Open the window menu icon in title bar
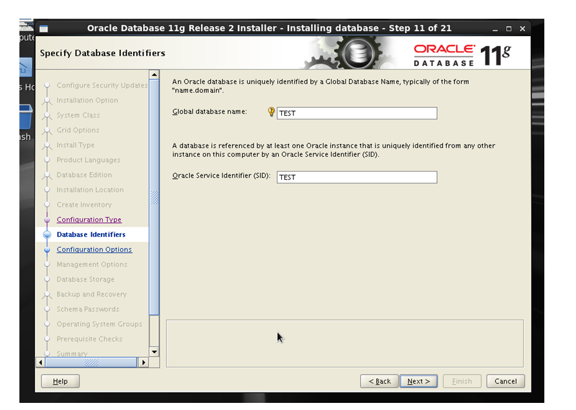The image size is (576, 410). 44,28
